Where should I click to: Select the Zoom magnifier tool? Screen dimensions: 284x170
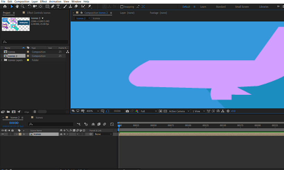23,7
